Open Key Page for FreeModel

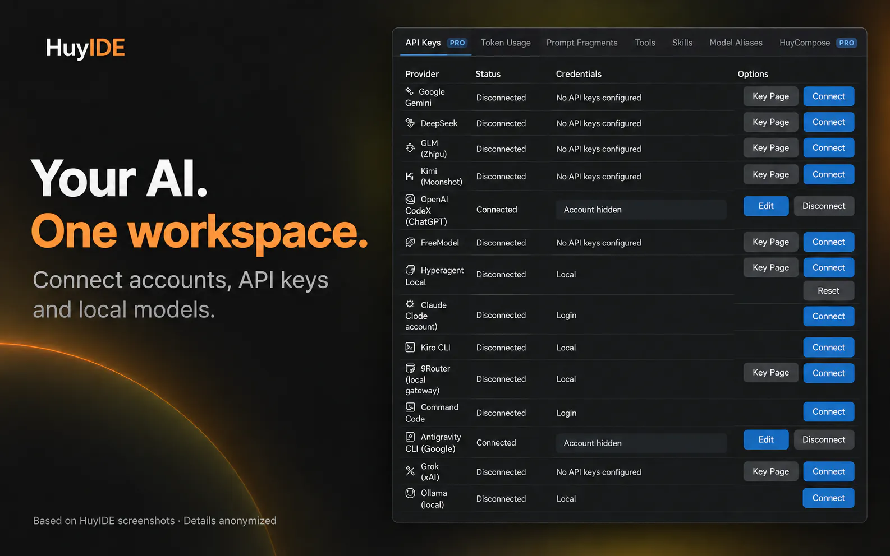click(x=770, y=242)
